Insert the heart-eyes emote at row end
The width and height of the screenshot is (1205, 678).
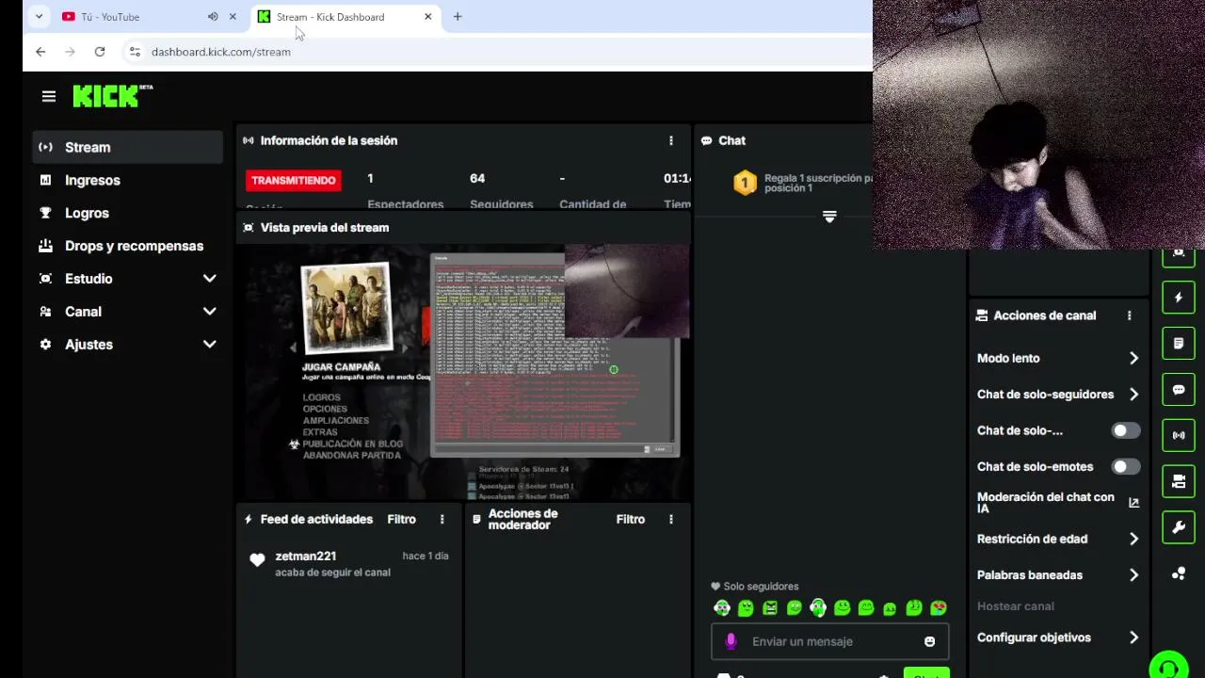pos(939,608)
